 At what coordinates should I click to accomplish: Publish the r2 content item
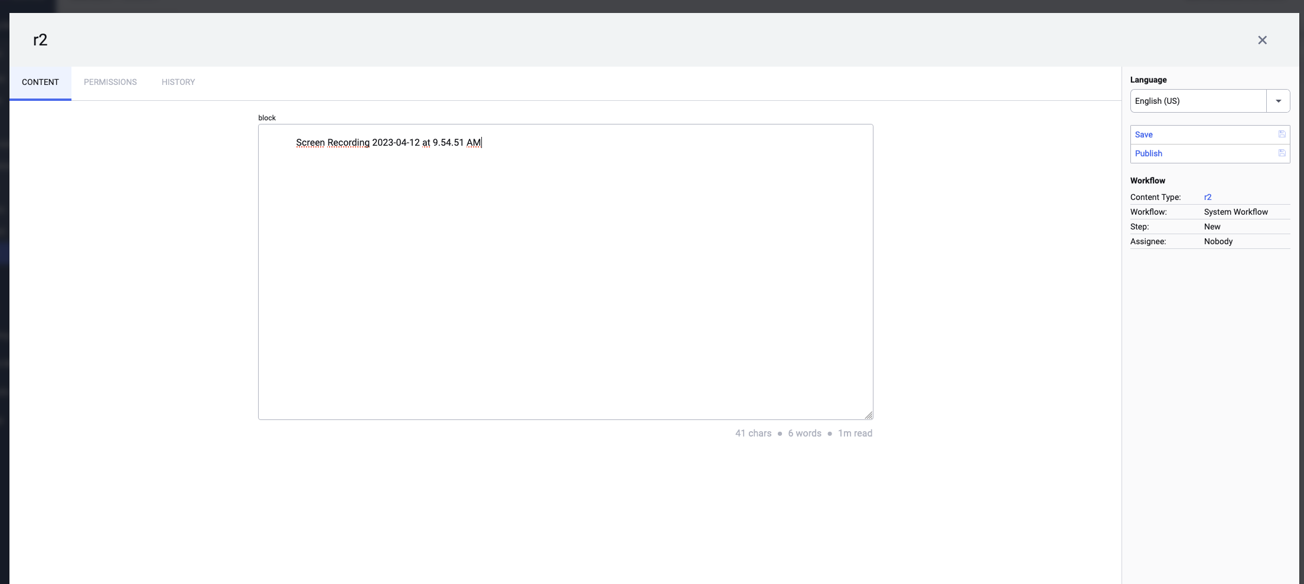[x=1148, y=153]
